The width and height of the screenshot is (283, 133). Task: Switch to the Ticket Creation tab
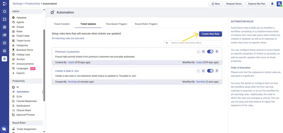(62, 24)
